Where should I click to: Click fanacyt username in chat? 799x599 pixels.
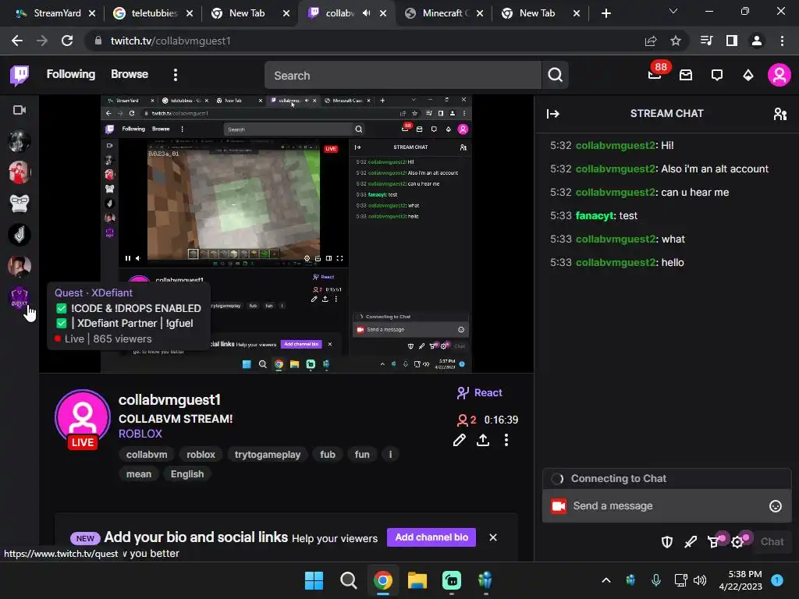tap(595, 216)
